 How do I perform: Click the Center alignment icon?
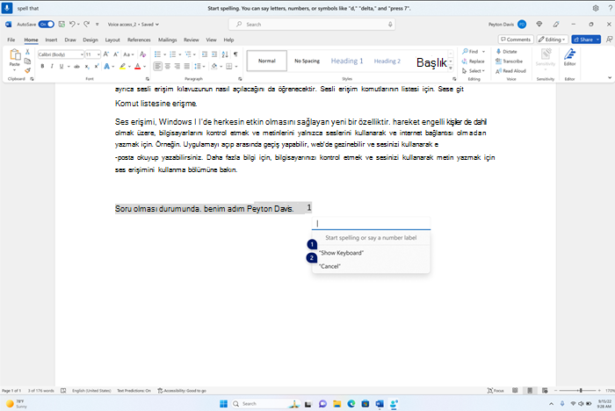[x=168, y=66]
